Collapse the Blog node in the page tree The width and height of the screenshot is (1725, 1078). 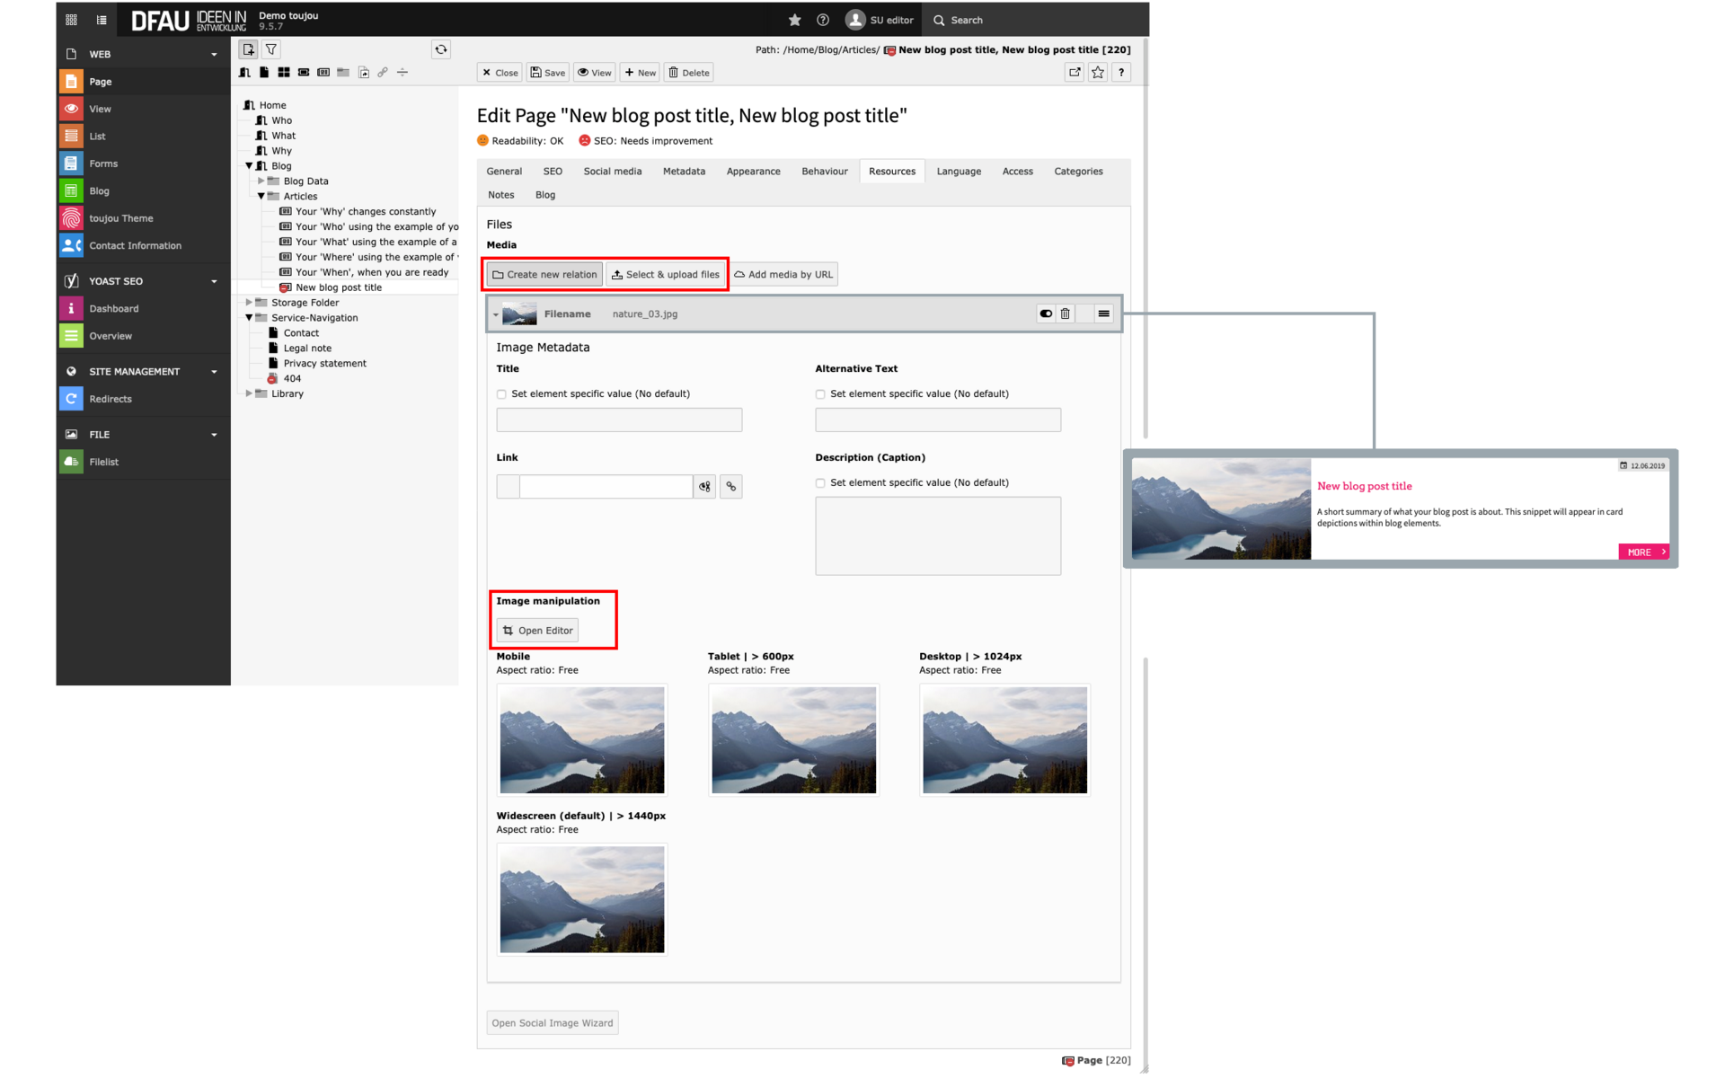[249, 165]
